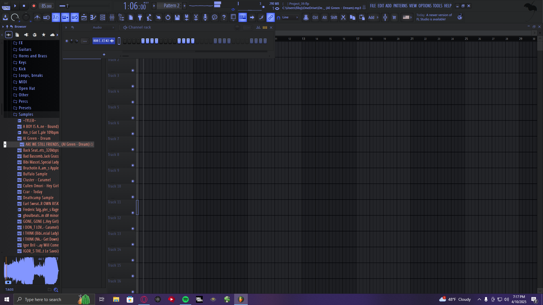Image resolution: width=543 pixels, height=305 pixels.
Task: Toggle the PAT/SONG mode switch
Action: pyautogui.click(x=6, y=6)
